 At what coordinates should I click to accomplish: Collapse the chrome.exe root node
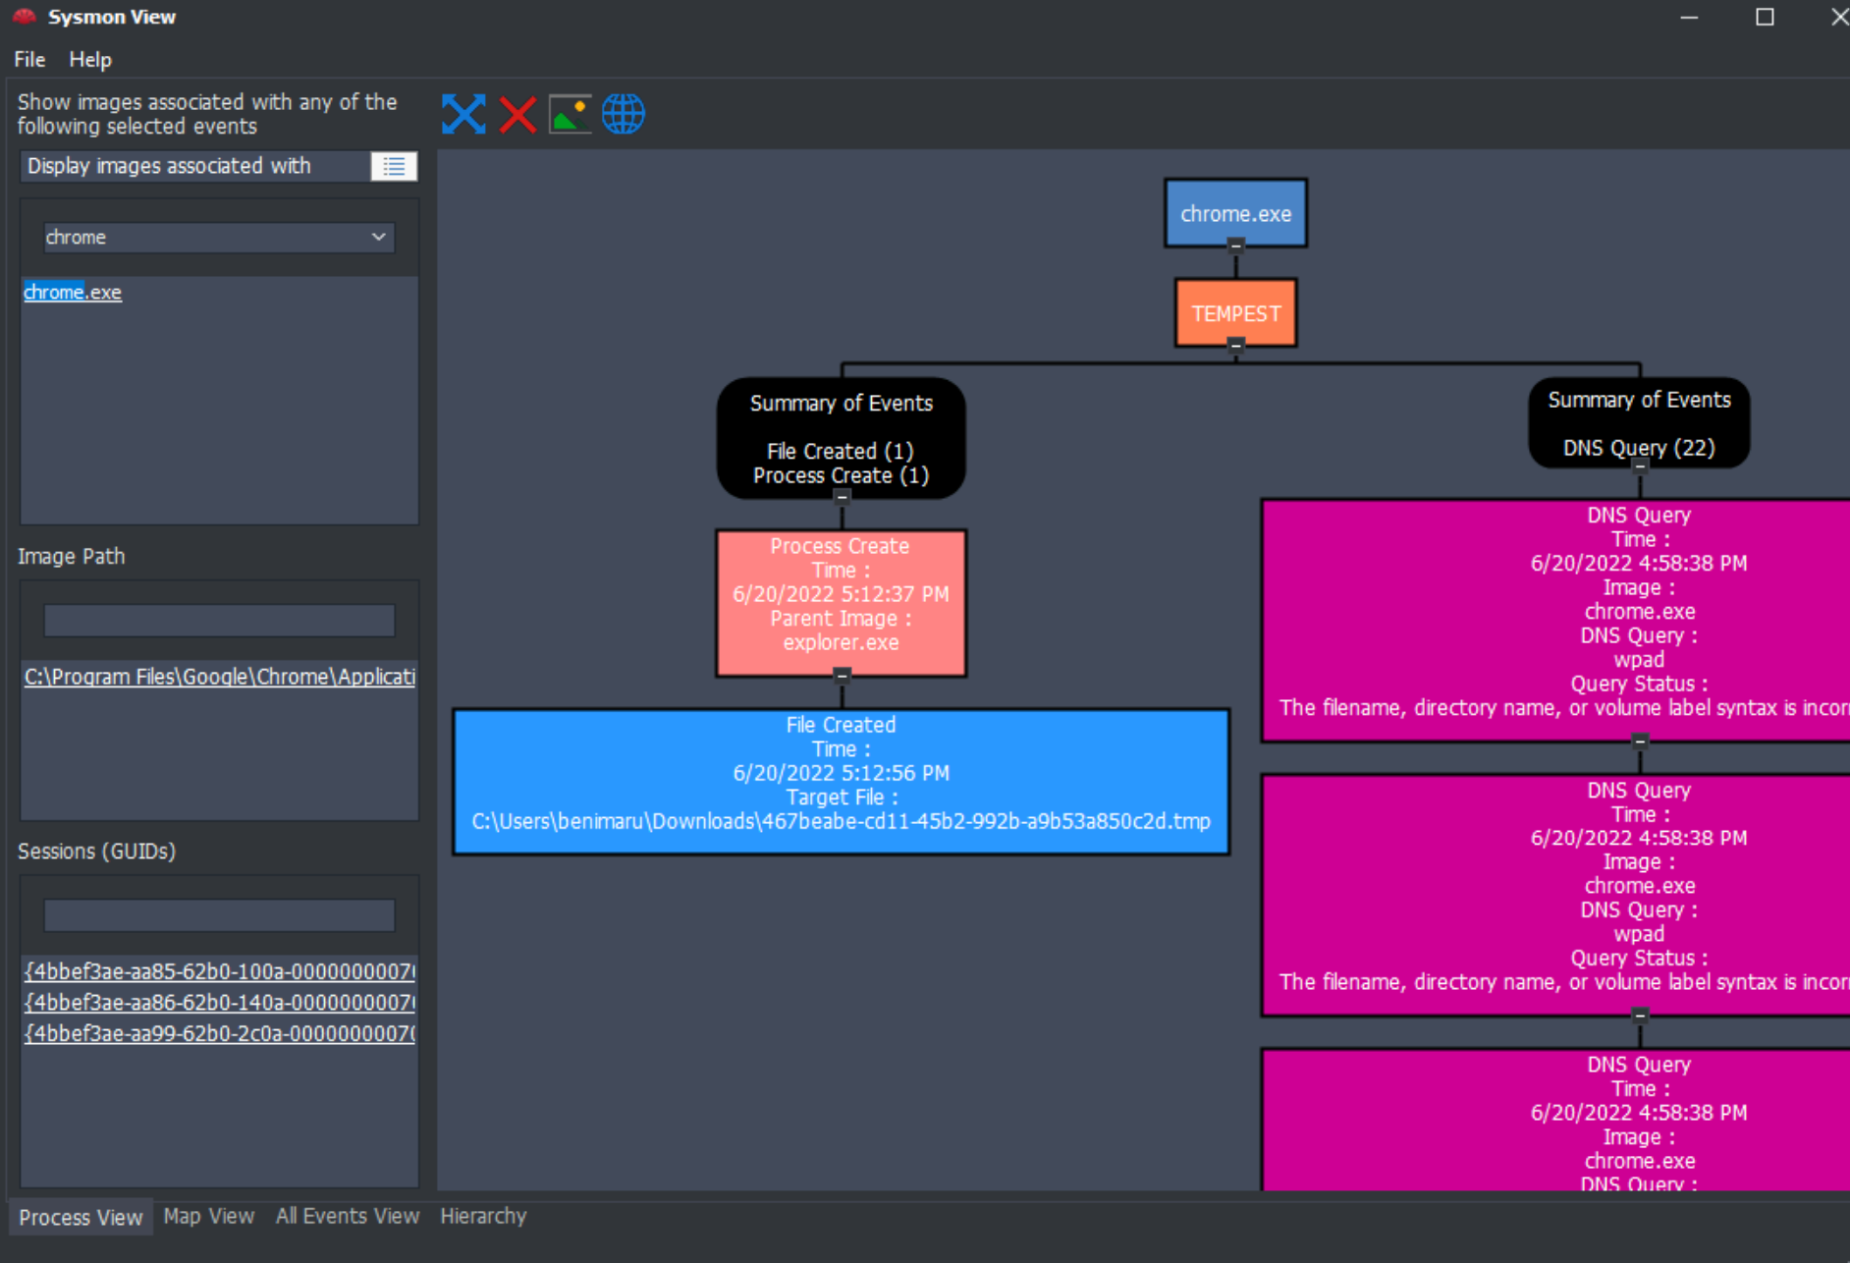(1235, 246)
